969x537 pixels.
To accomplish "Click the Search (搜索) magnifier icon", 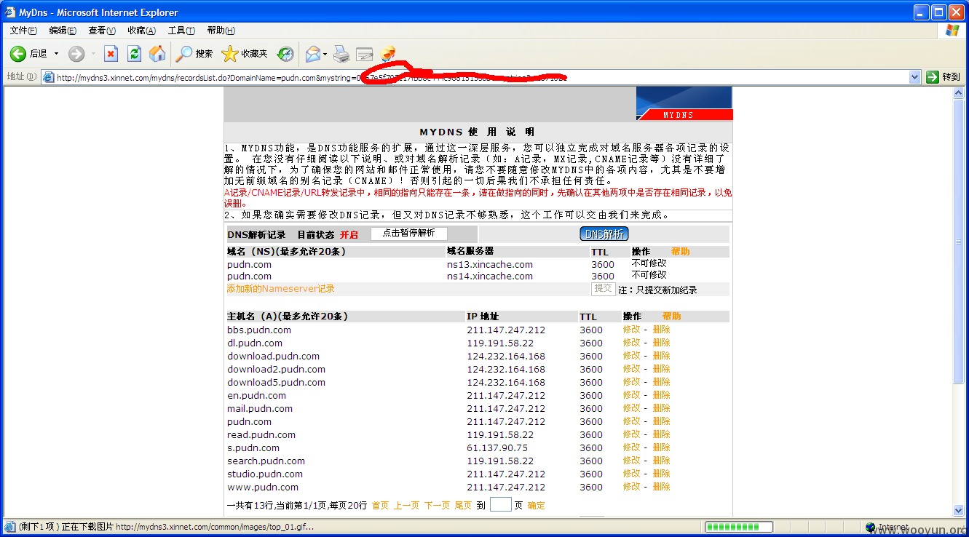I will pos(185,53).
